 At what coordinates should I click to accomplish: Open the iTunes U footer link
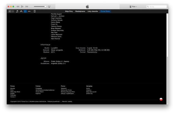13,97
